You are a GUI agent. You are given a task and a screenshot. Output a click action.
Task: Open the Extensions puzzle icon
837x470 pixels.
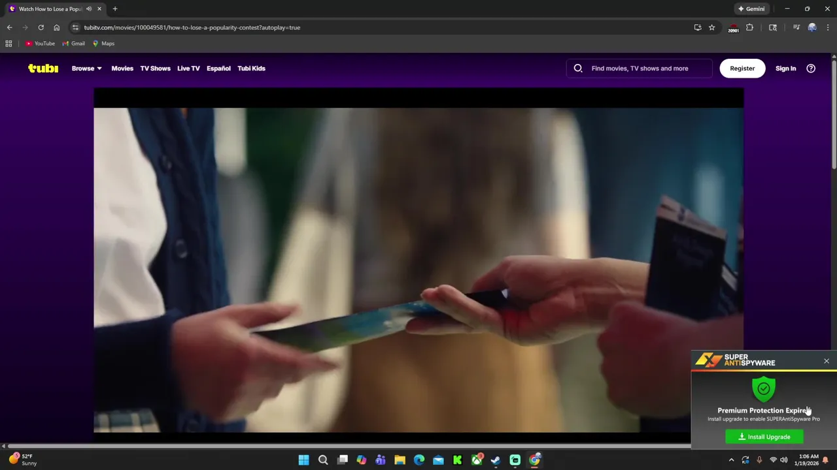pos(750,27)
